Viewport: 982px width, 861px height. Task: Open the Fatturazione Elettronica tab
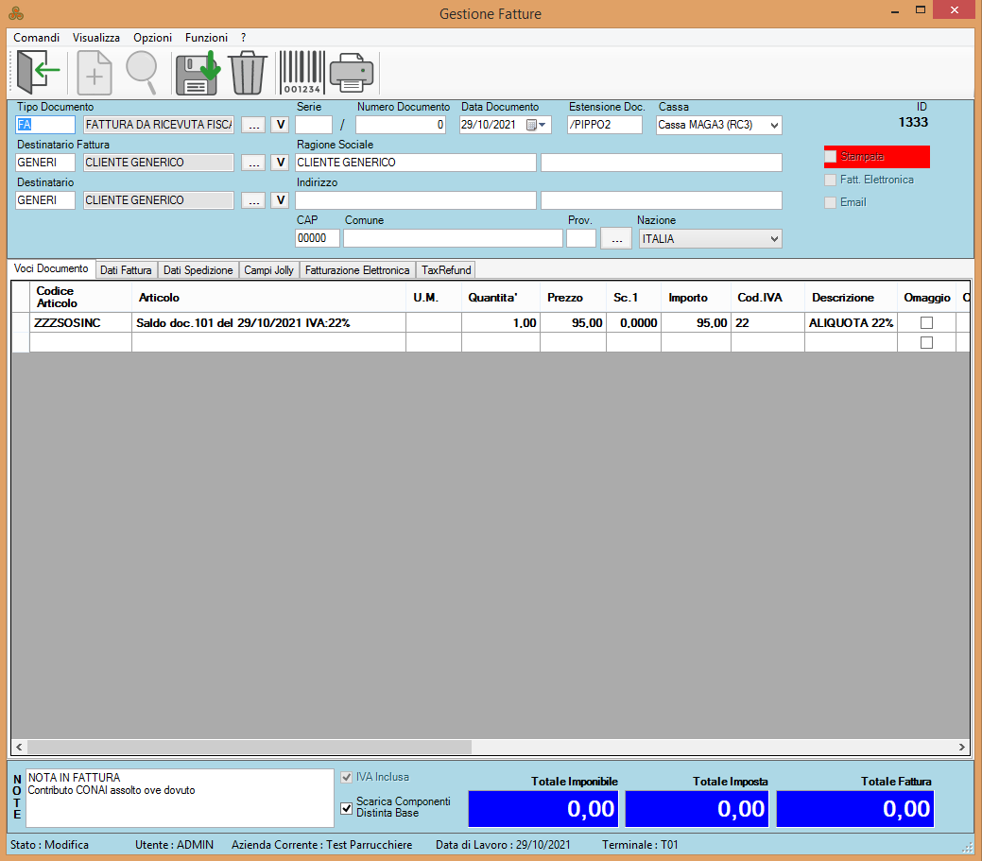pyautogui.click(x=357, y=270)
